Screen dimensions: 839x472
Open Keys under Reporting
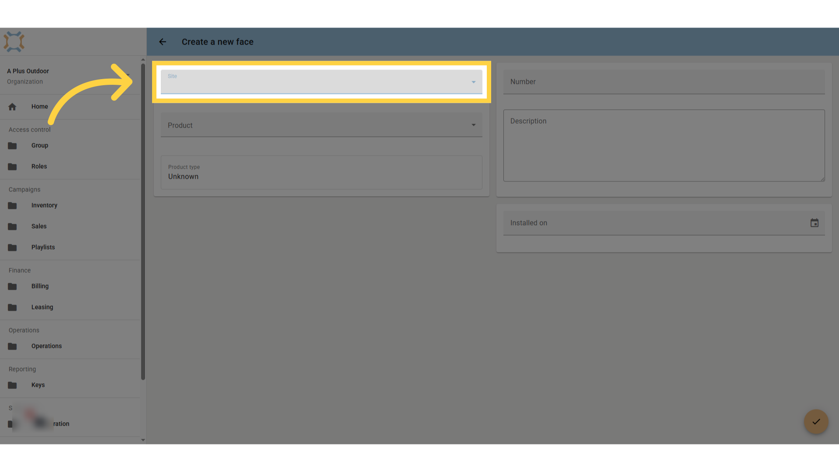click(38, 385)
